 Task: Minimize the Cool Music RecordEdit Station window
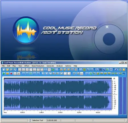[x=120, y=63]
